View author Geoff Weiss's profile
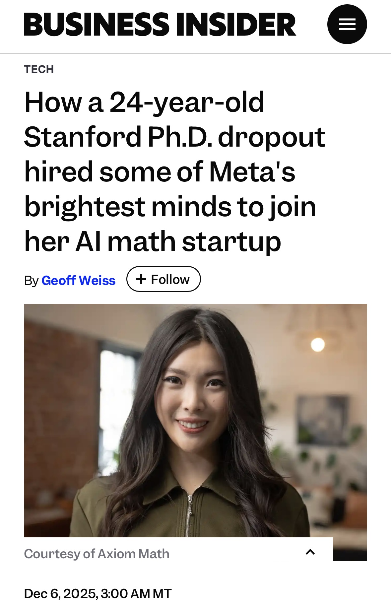 (x=78, y=281)
